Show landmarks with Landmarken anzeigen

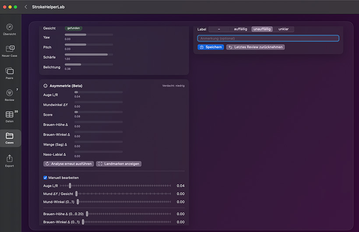pyautogui.click(x=119, y=164)
